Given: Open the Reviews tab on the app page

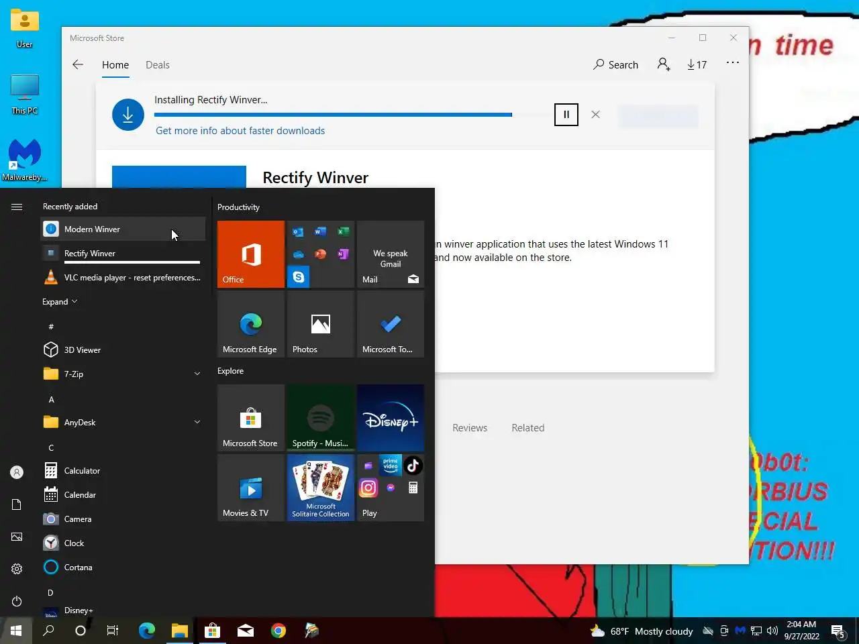Looking at the screenshot, I should 470,428.
